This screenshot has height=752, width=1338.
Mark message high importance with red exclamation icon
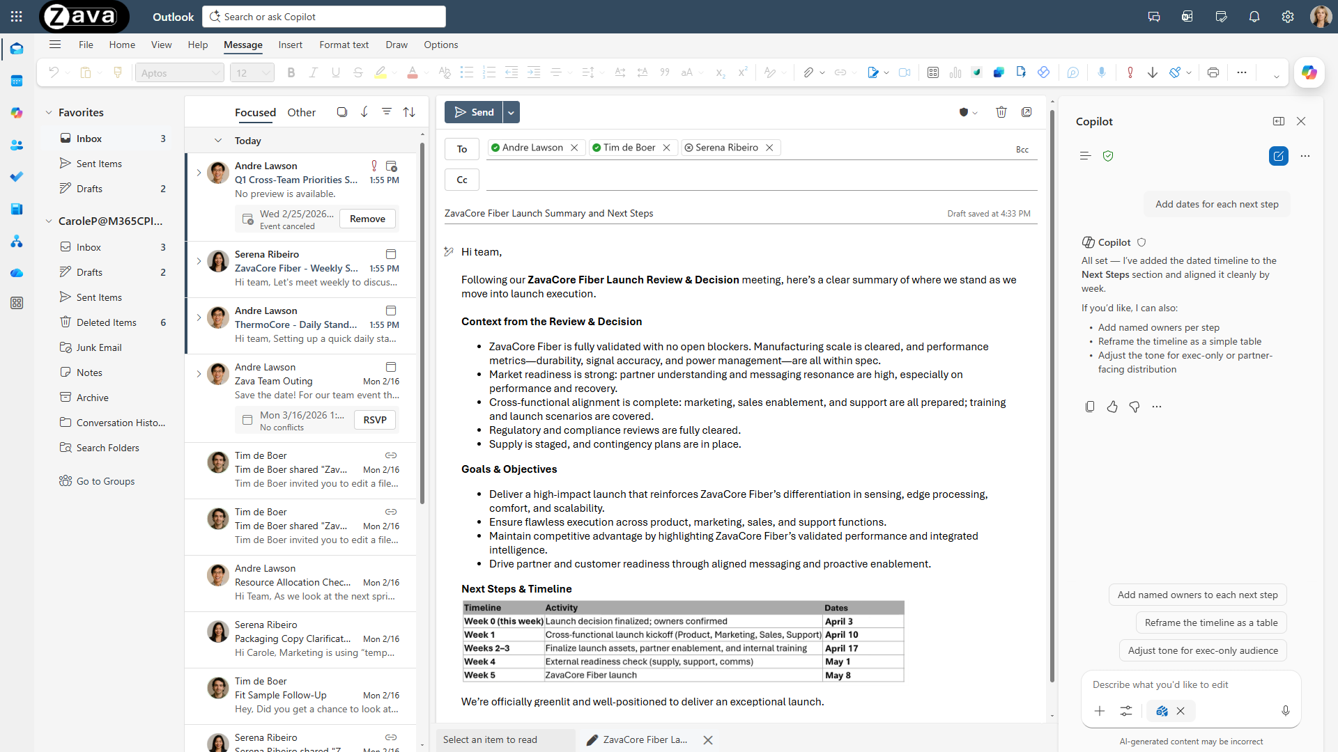coord(1130,72)
